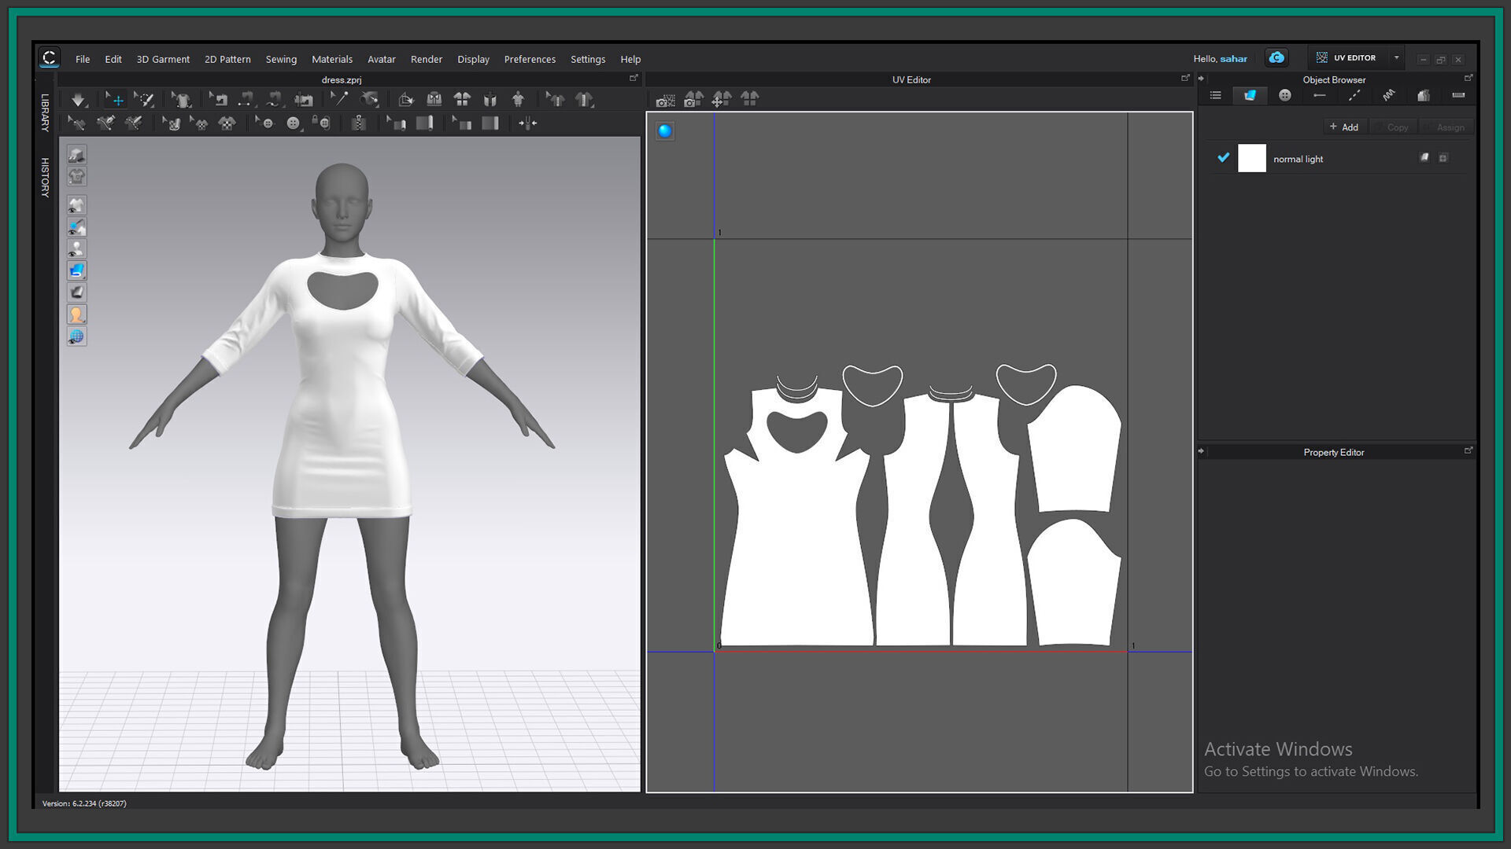Toggle Show 3D Pins eye icon

(76, 227)
